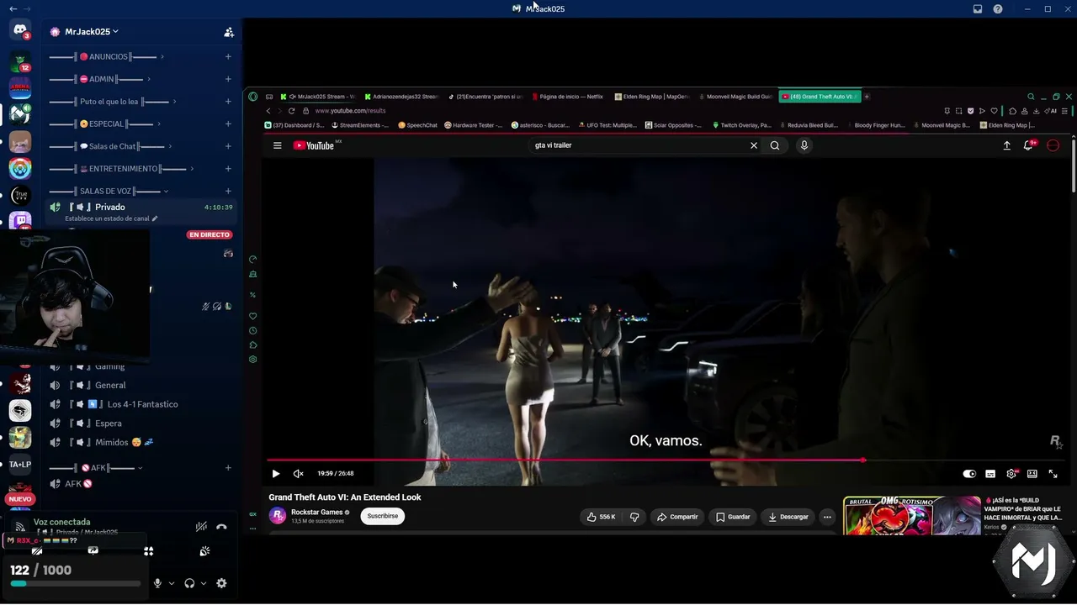Toggle Discord camera in voice panel
The height and width of the screenshot is (605, 1077).
37,551
